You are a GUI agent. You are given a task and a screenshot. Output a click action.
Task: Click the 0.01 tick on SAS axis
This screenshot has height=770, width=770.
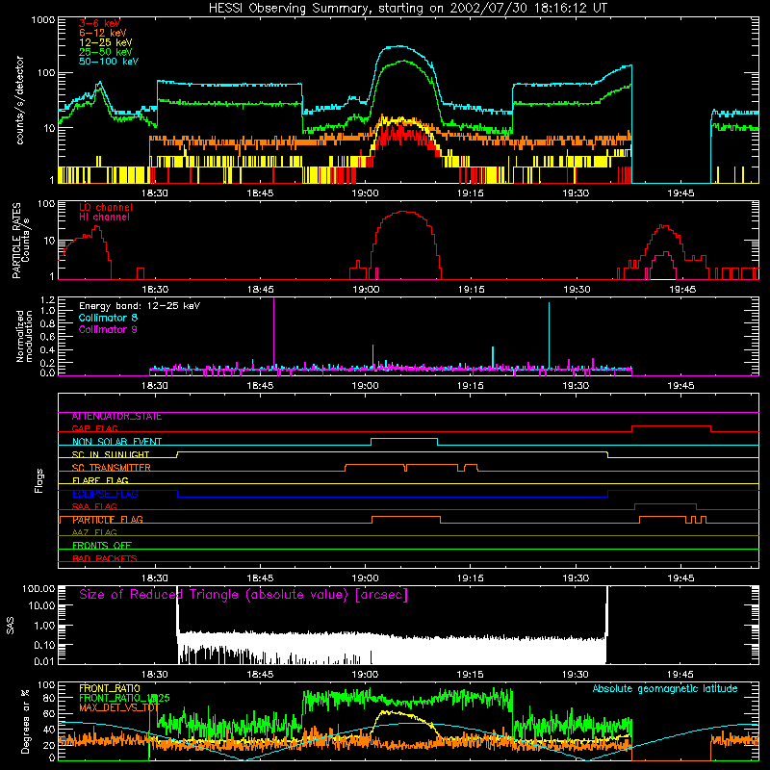pos(44,661)
